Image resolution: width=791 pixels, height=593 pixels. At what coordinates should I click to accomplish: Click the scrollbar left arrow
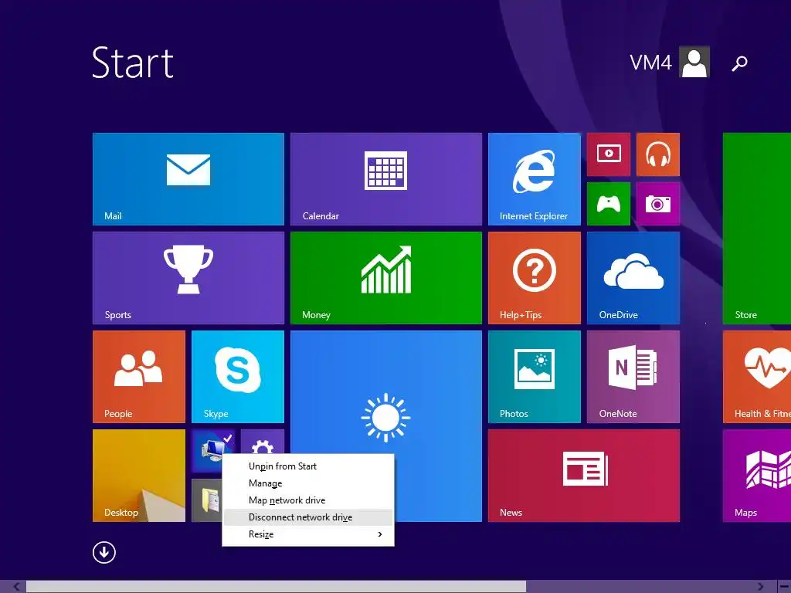point(17,587)
